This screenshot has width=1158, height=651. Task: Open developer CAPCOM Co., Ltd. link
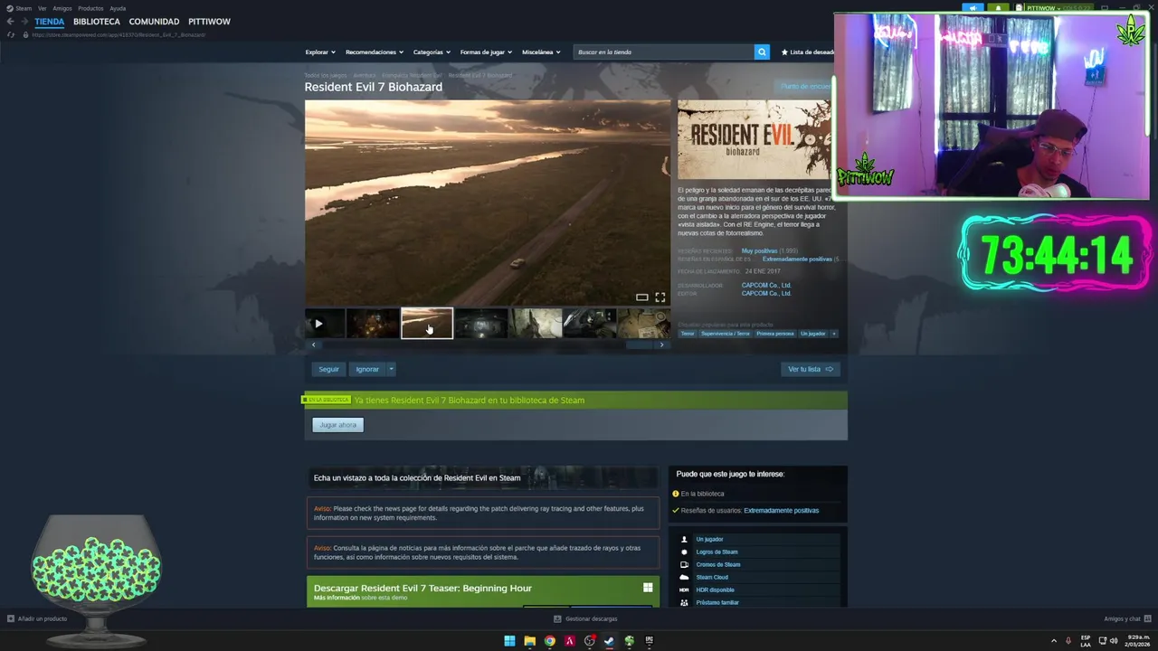[x=766, y=286]
